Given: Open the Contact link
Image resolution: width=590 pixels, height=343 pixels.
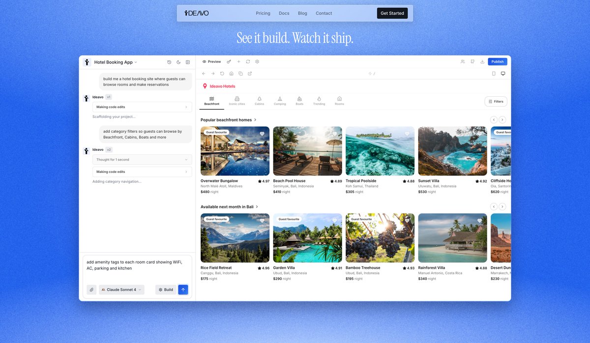Looking at the screenshot, I should click(324, 13).
